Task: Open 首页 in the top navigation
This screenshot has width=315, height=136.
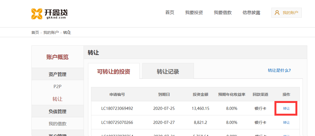Action: 170,13
